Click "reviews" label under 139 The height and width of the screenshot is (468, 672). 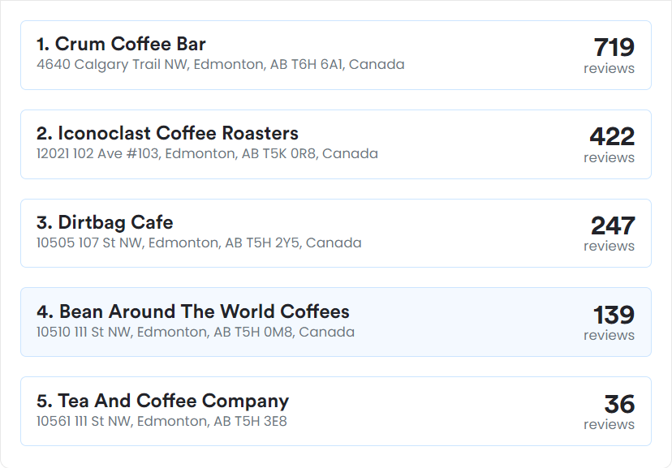coord(609,335)
